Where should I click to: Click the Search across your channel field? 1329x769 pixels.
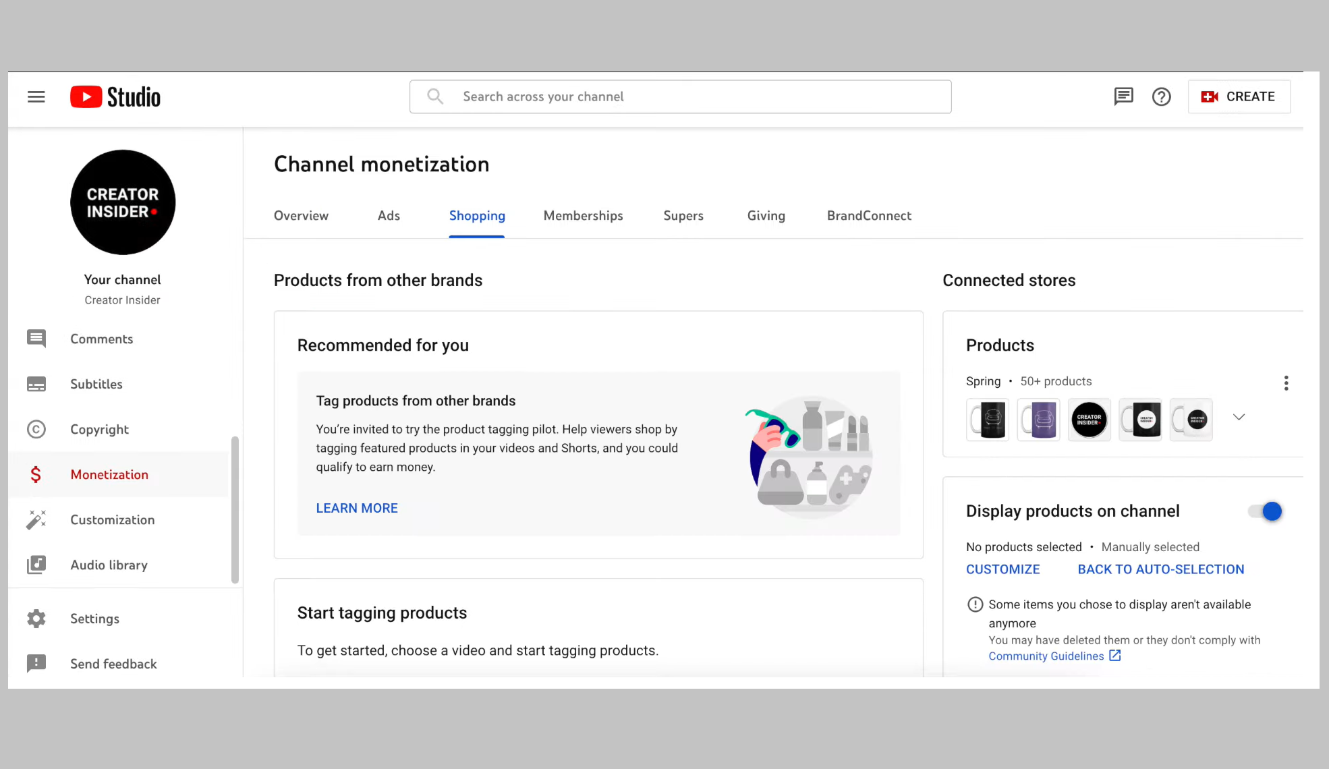pyautogui.click(x=680, y=97)
